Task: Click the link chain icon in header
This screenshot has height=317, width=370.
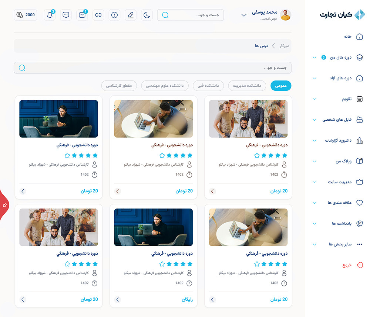Action: click(x=98, y=15)
